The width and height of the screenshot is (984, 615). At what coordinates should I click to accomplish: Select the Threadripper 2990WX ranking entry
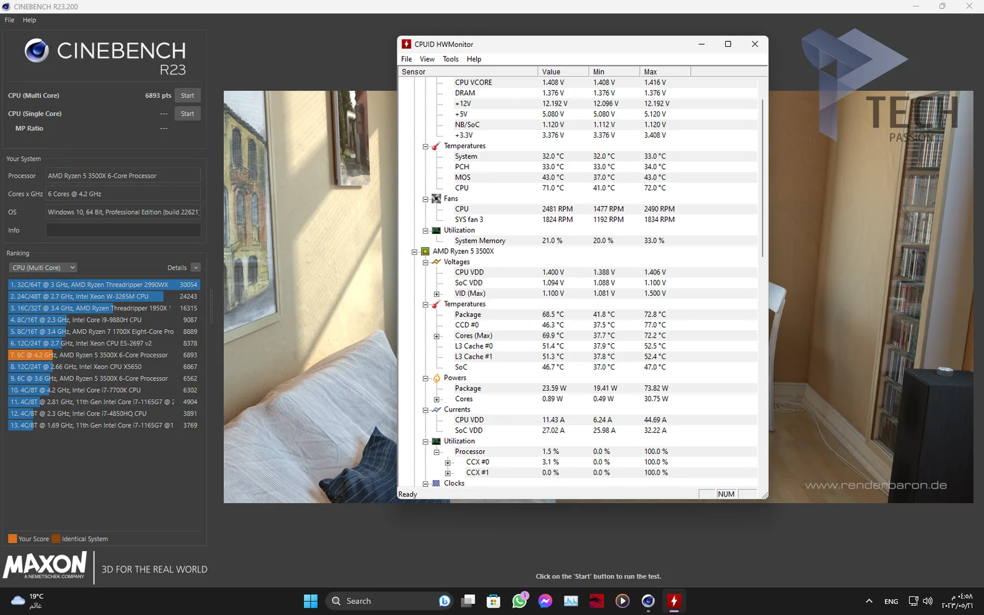click(104, 285)
